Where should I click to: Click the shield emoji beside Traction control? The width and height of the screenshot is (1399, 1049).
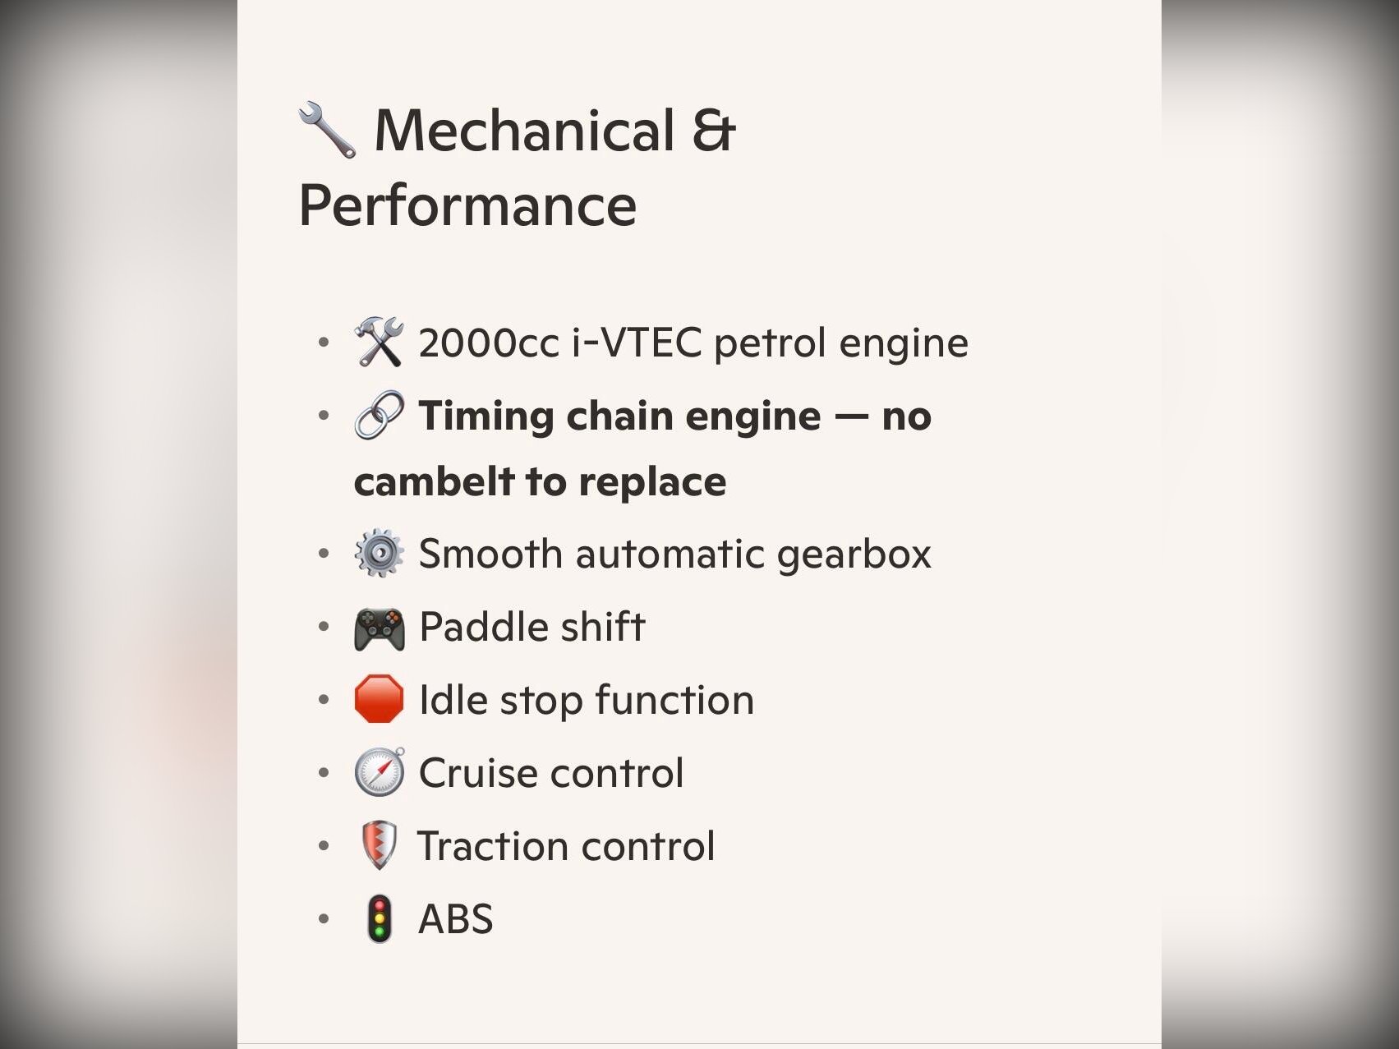point(379,845)
